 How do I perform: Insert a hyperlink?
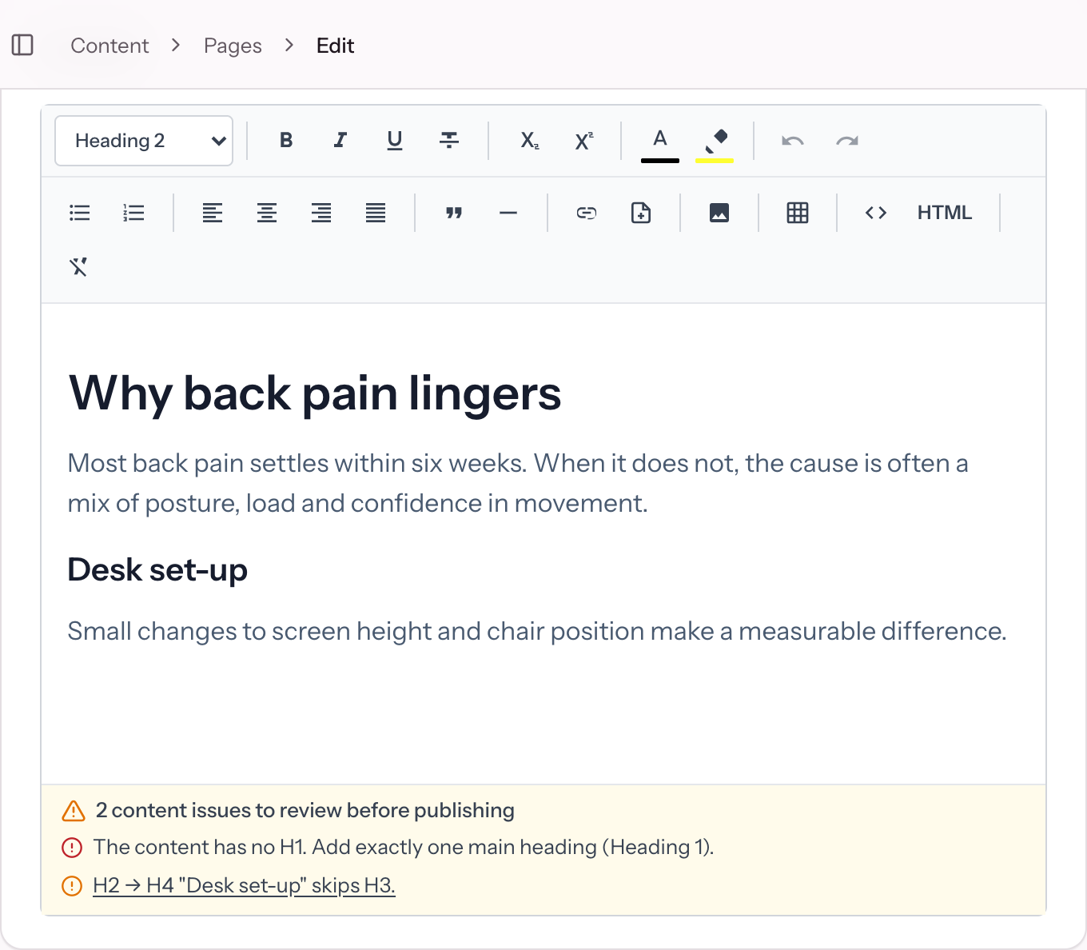(587, 213)
